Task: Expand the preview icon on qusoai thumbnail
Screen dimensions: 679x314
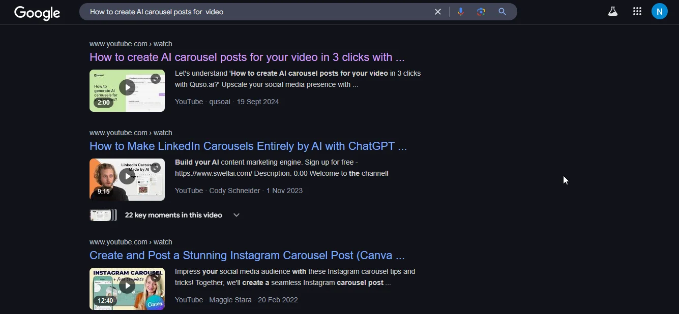Action: 156,78
